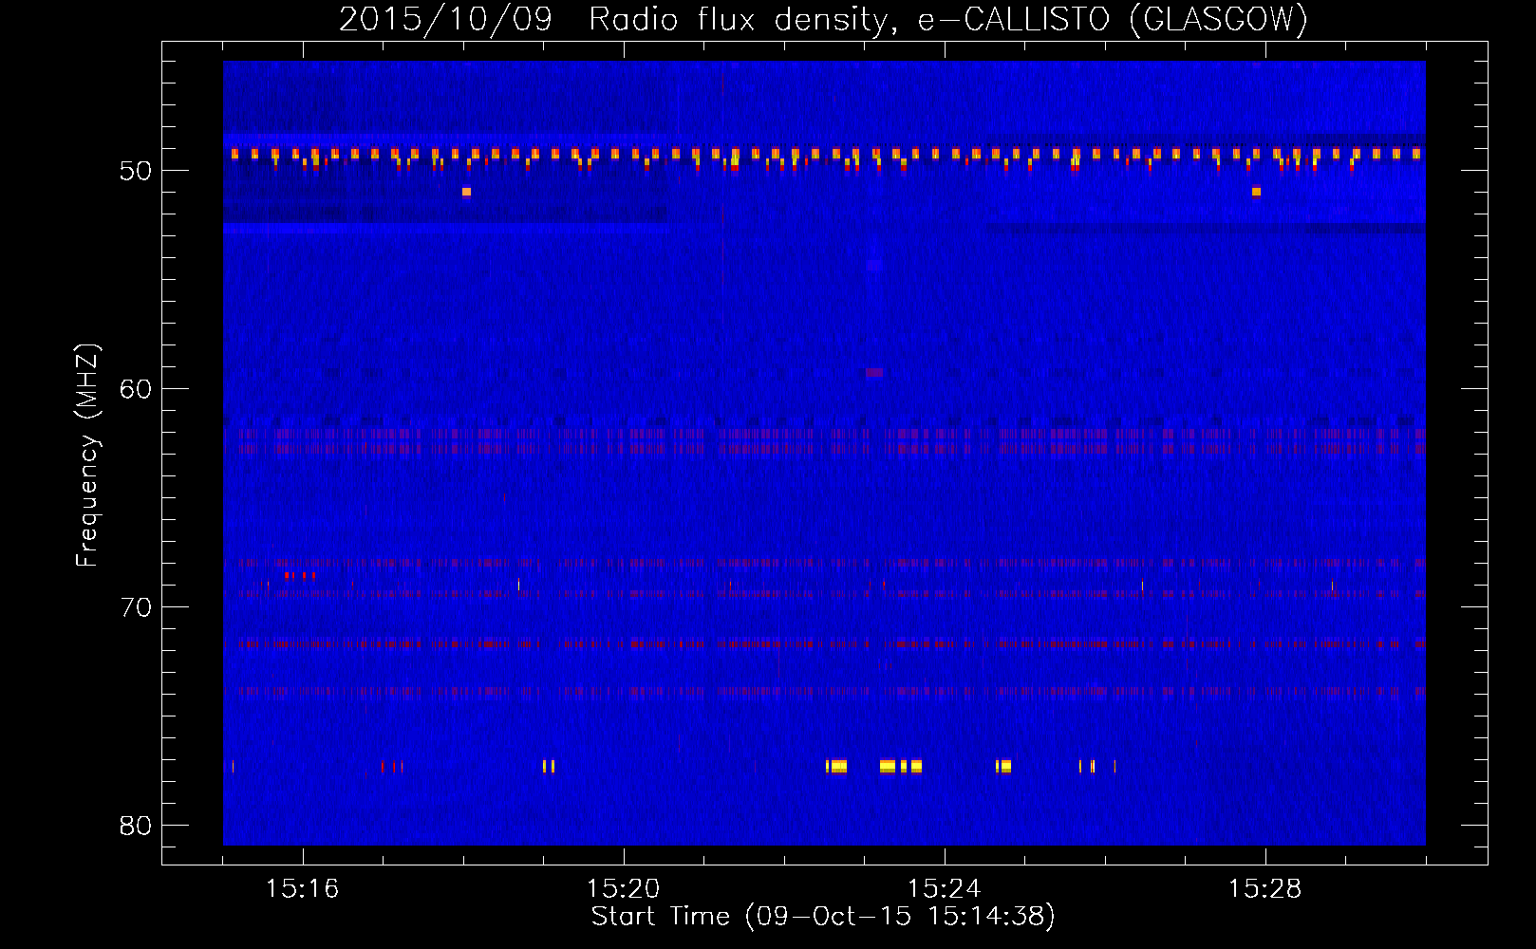The image size is (1536, 949).
Task: Click the 80 frequency tick label
Action: pyautogui.click(x=136, y=826)
